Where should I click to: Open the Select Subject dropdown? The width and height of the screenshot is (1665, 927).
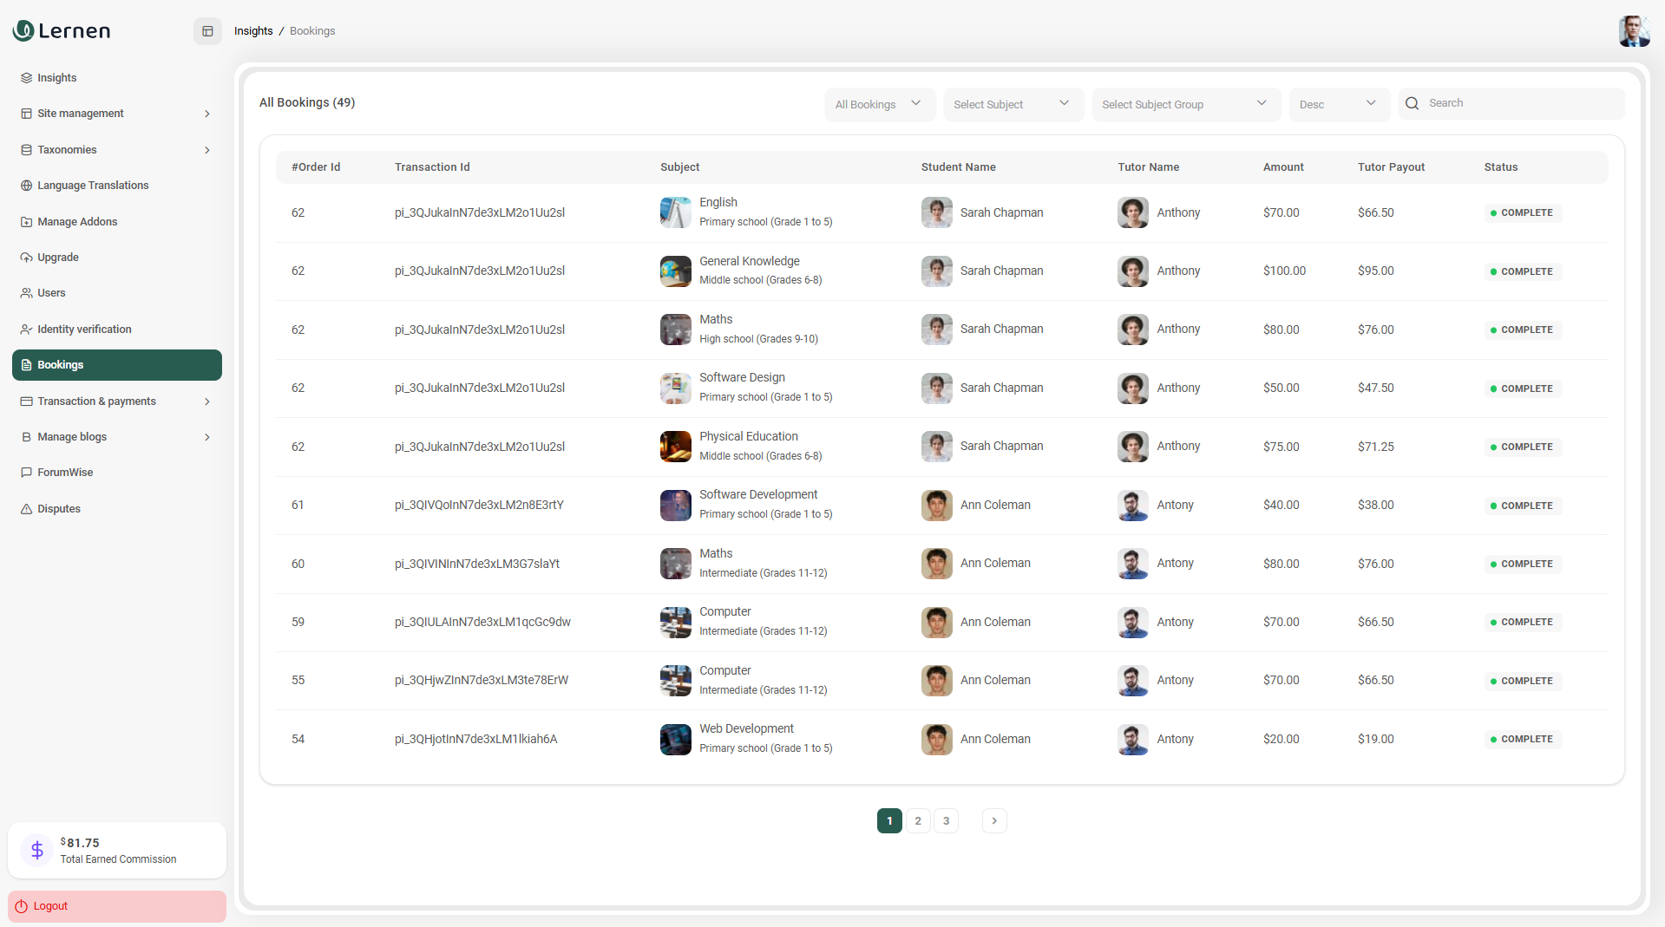(x=1013, y=104)
